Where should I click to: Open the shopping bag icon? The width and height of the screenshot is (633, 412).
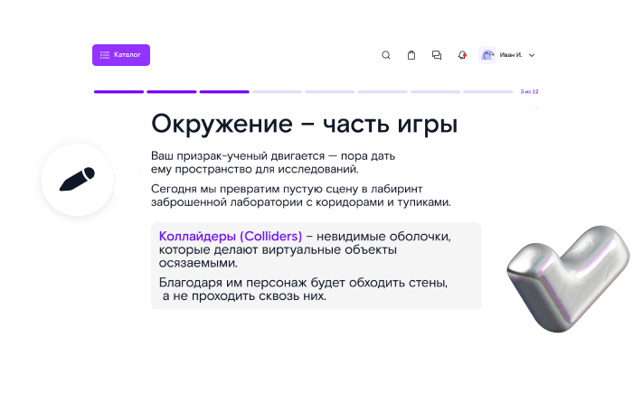[411, 55]
